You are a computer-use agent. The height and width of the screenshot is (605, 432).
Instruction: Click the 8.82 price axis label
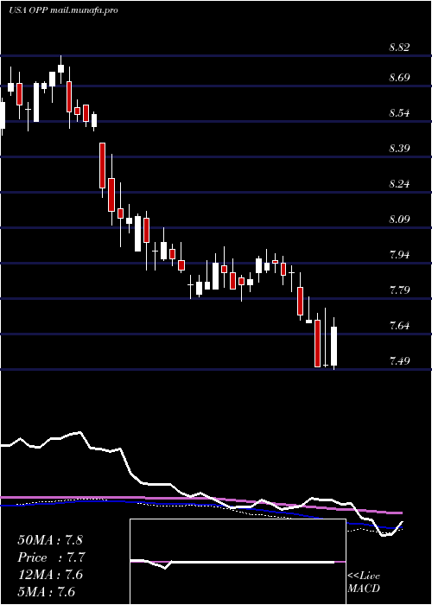point(399,48)
